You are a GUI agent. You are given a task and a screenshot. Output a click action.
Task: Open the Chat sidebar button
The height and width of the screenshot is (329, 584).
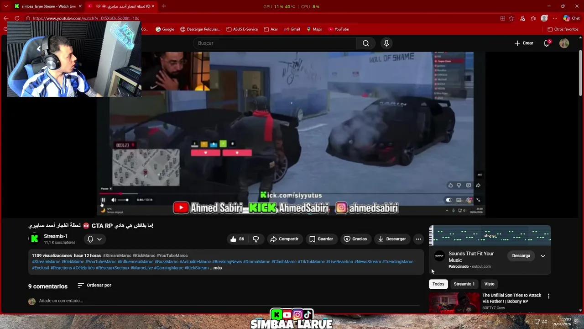[x=571, y=18]
